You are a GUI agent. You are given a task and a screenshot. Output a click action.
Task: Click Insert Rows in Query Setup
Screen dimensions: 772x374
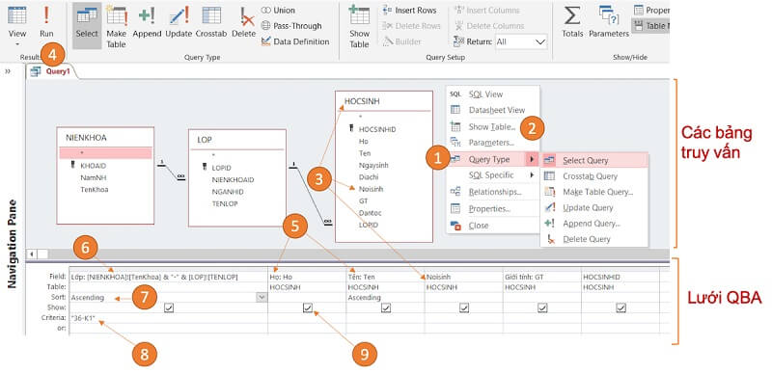[x=409, y=11]
